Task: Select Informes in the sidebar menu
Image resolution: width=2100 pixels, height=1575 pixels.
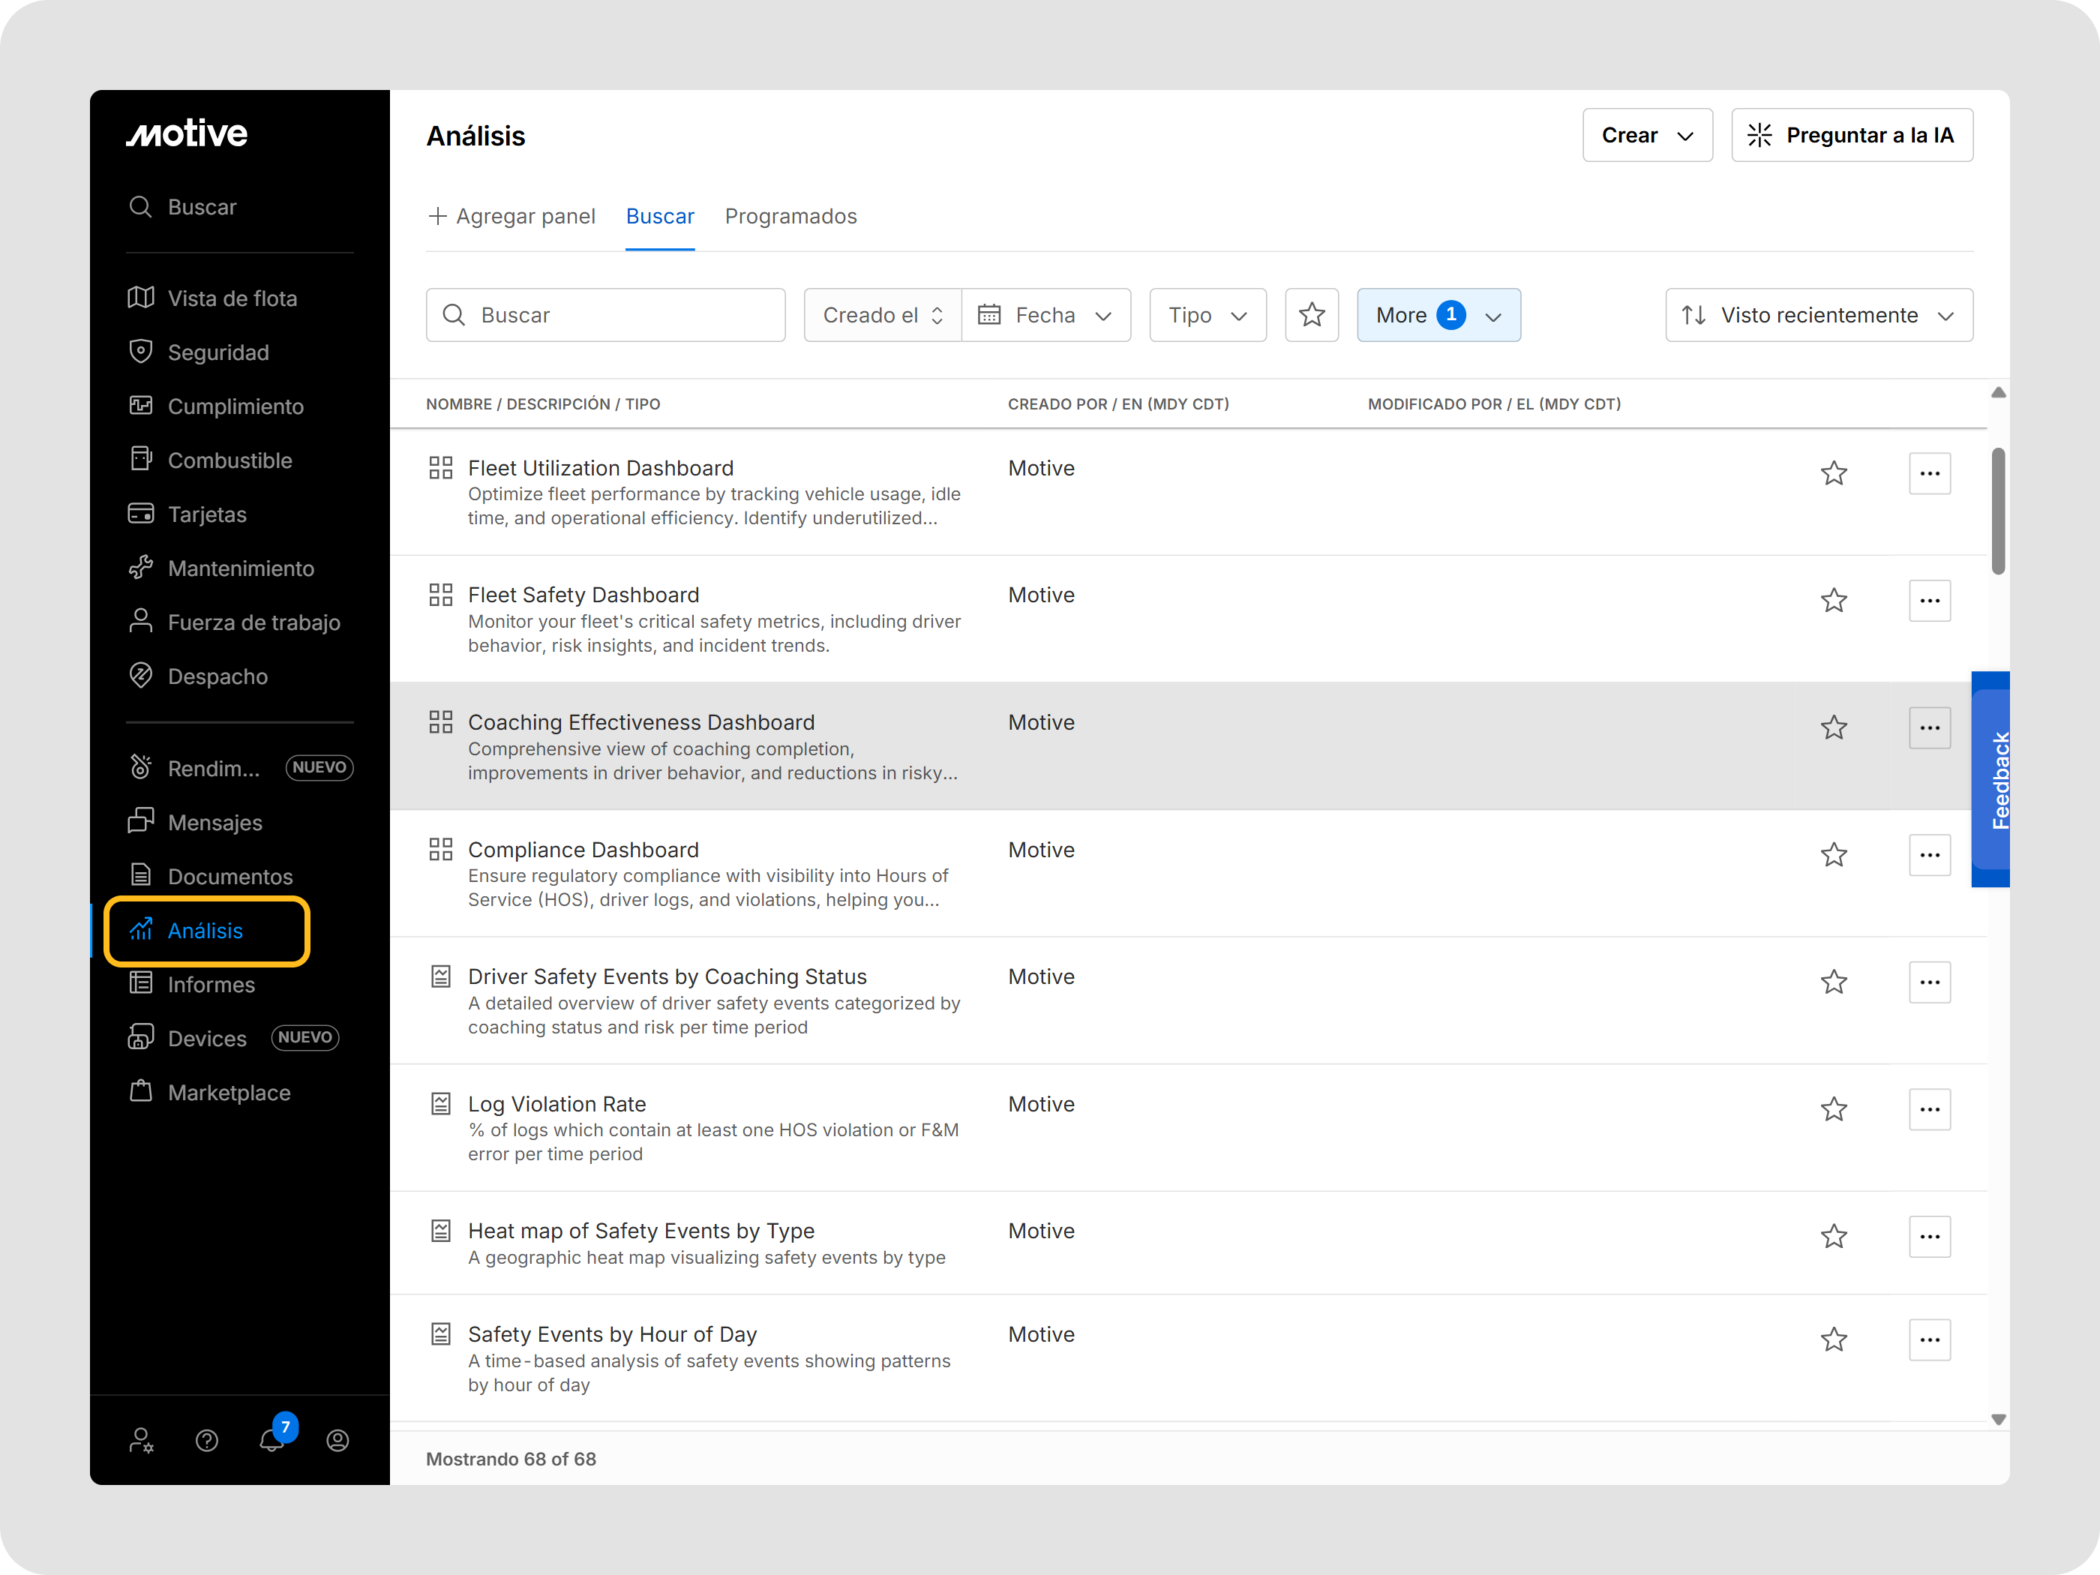Action: click(x=211, y=985)
